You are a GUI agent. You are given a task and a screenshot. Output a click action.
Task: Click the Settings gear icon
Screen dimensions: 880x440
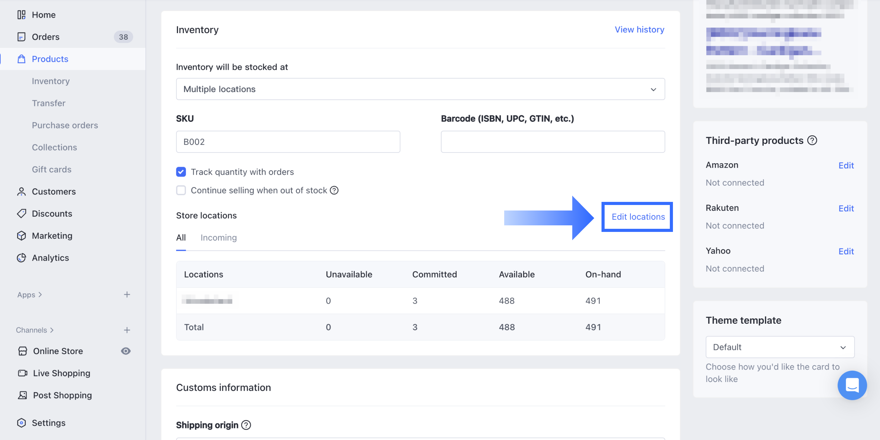(21, 423)
